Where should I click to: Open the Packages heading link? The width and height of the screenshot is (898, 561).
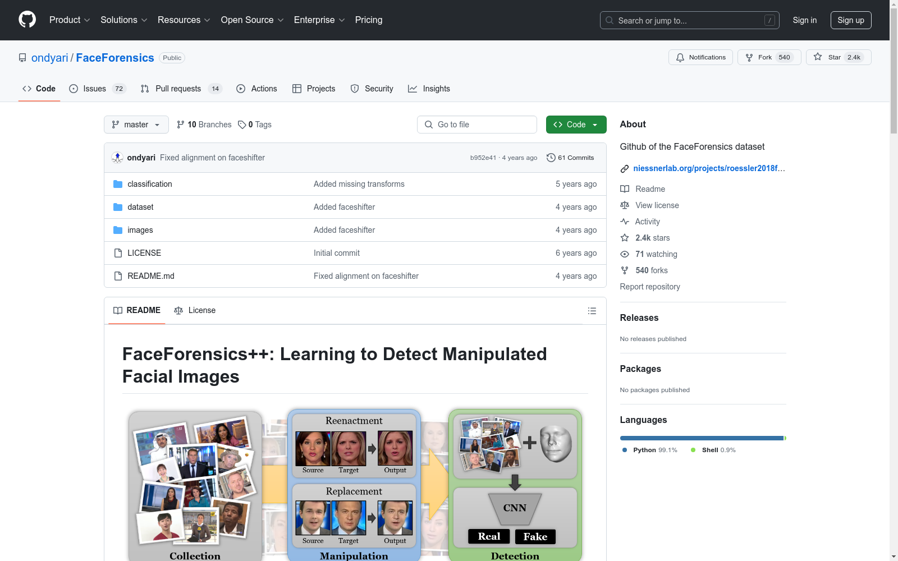coord(640,369)
